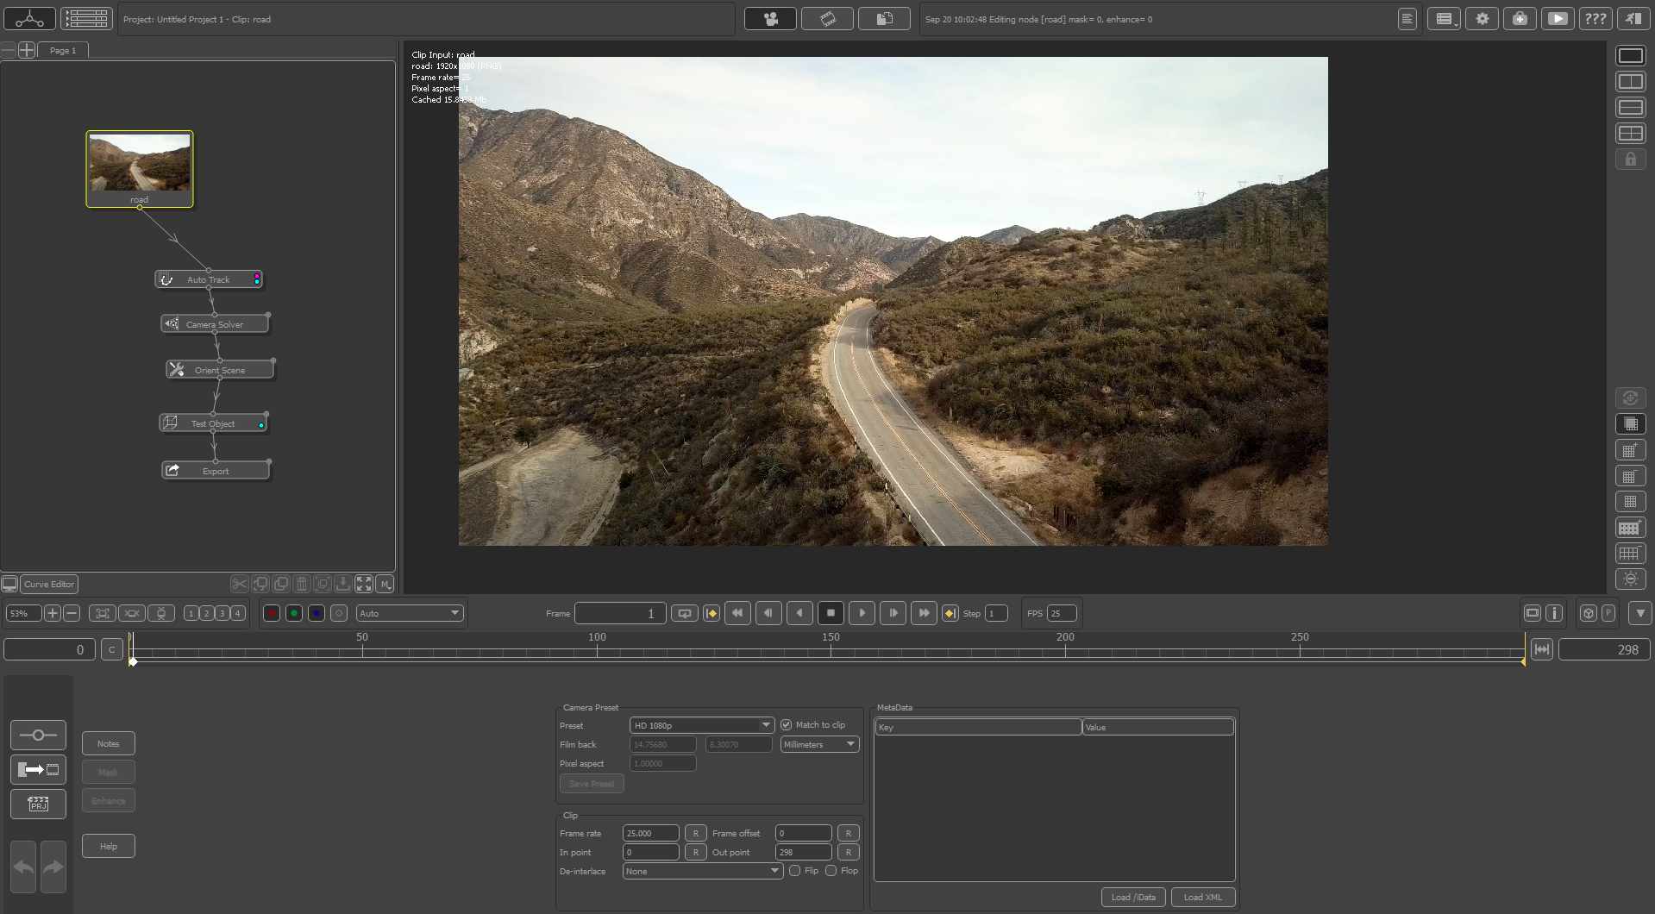Open the De-interlace None dropdown
Screen dimensions: 1655x914
tap(702, 872)
